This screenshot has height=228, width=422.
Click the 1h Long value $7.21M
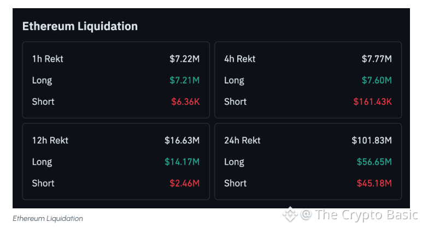184,80
